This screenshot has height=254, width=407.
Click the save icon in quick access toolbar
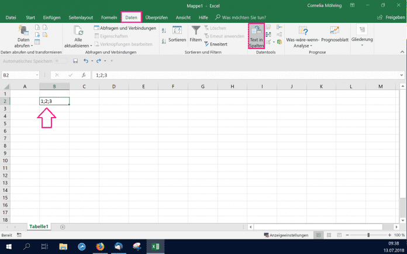pos(75,61)
